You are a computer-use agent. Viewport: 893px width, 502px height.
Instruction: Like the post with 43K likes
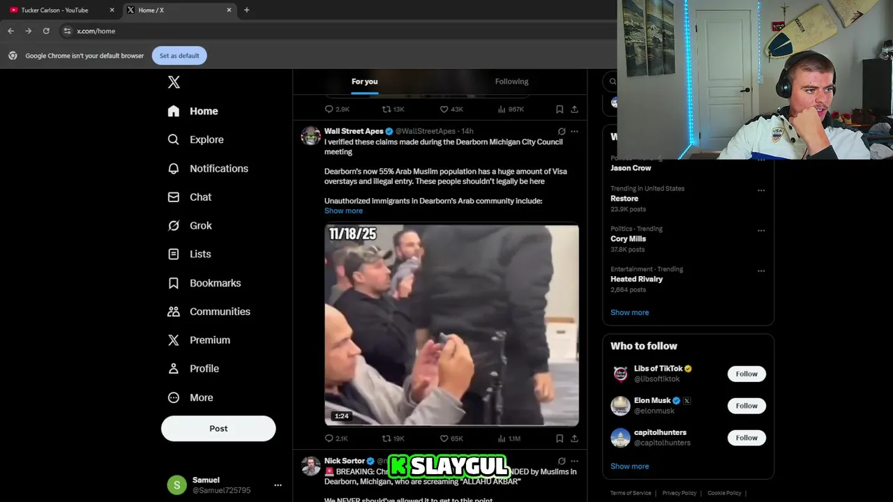point(451,109)
